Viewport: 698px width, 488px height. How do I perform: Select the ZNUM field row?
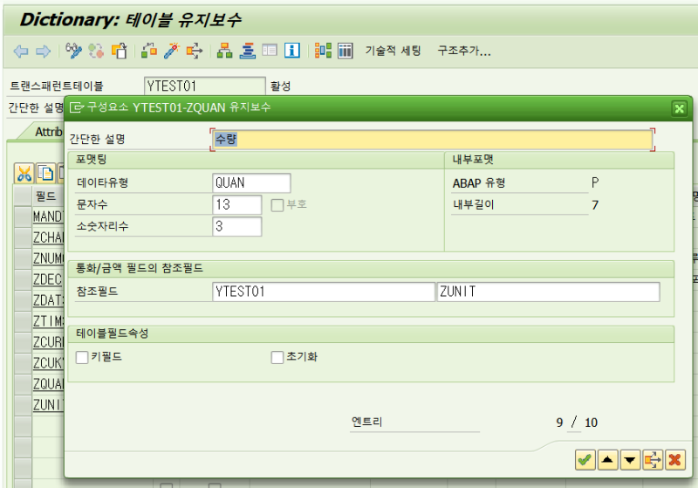point(48,258)
